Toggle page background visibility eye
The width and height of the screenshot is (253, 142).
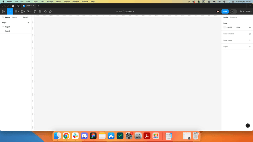point(250,27)
